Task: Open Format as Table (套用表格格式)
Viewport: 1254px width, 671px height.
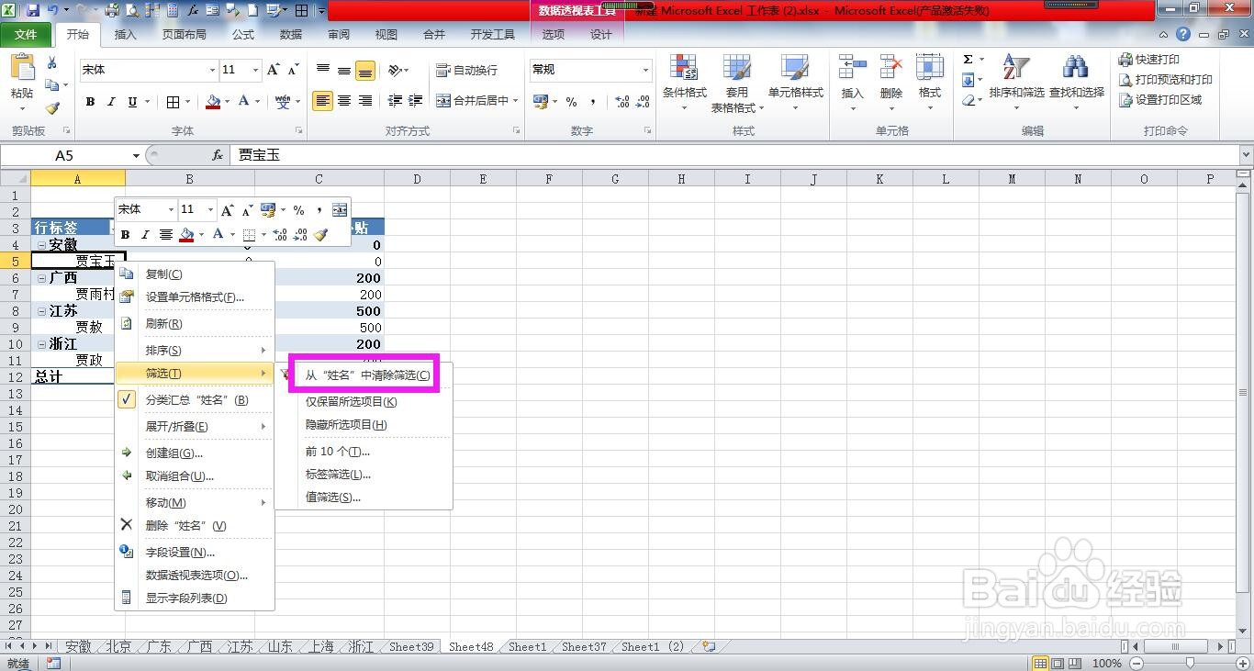Action: pyautogui.click(x=737, y=83)
